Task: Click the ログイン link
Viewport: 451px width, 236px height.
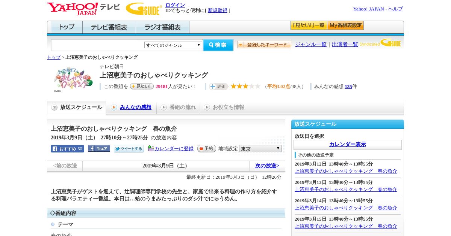Action: point(175,5)
